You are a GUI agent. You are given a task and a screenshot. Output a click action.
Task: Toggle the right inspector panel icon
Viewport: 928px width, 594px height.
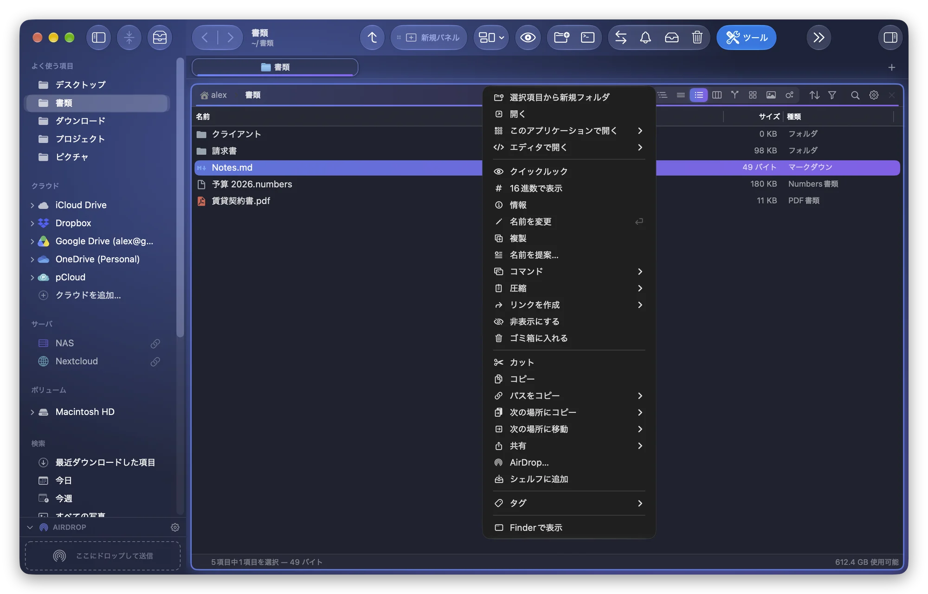click(x=890, y=37)
